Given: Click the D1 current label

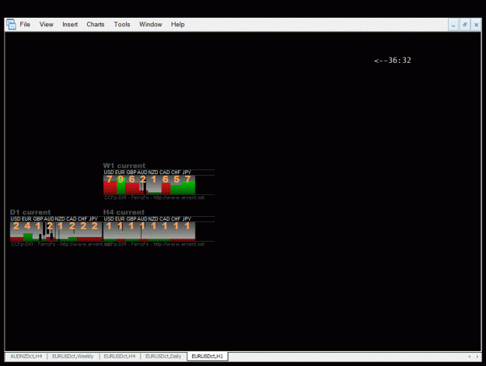Looking at the screenshot, I should [x=30, y=212].
